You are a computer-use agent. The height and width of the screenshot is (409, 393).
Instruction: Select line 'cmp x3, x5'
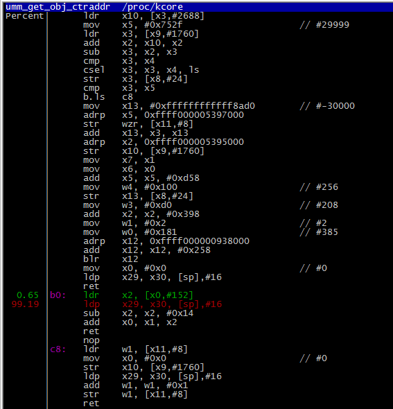click(x=119, y=88)
